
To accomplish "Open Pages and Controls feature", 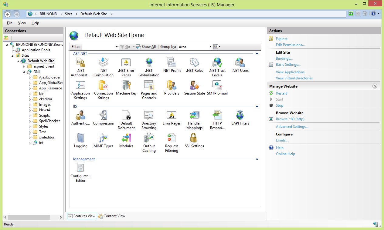I will click(x=149, y=90).
